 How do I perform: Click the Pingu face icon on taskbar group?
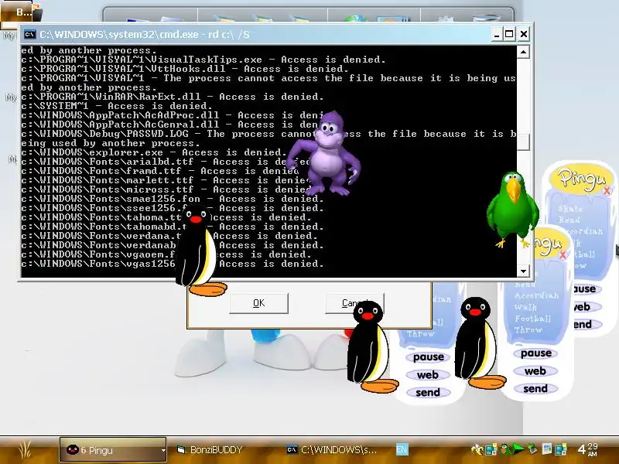click(x=73, y=449)
